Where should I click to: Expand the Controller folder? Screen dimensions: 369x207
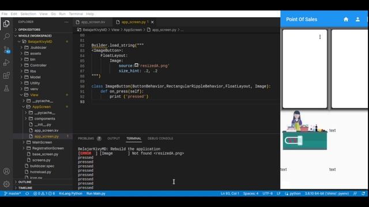43,65
